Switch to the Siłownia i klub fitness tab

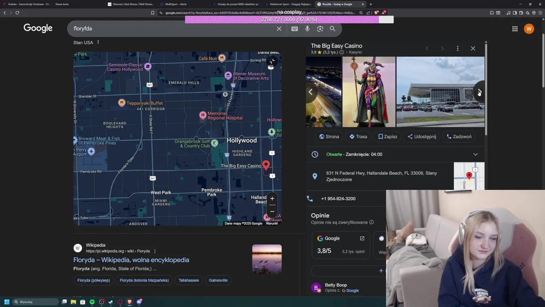(x=130, y=4)
